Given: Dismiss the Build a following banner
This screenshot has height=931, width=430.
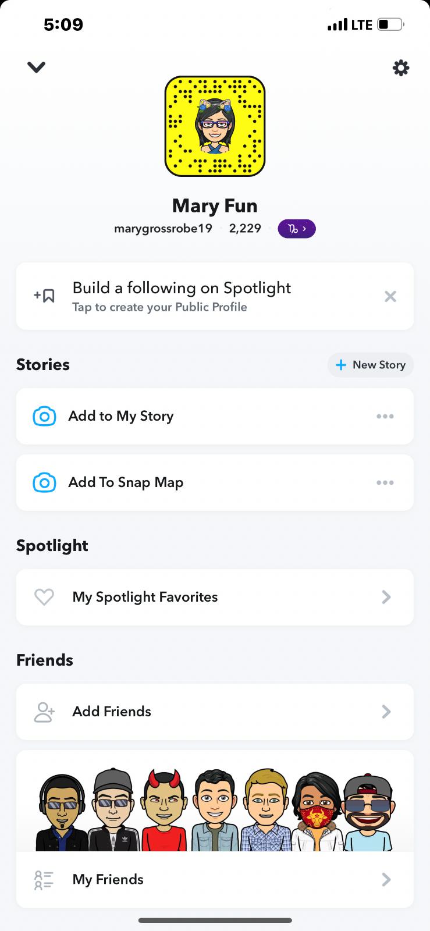Looking at the screenshot, I should (x=390, y=297).
